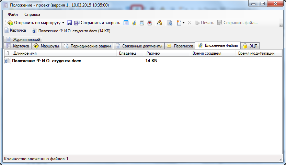Maximize the Положение - проект window
286x165 pixels.
263,4
